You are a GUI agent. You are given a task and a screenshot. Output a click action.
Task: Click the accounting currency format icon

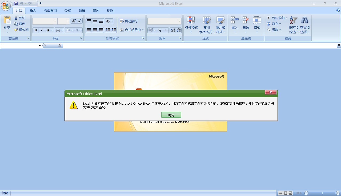click(151, 30)
